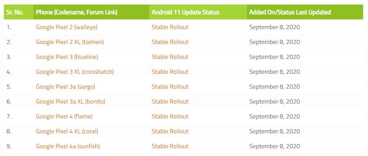This screenshot has width=368, height=156.
Task: Click the September 8, 2020 date in row 1
Action: (x=274, y=27)
